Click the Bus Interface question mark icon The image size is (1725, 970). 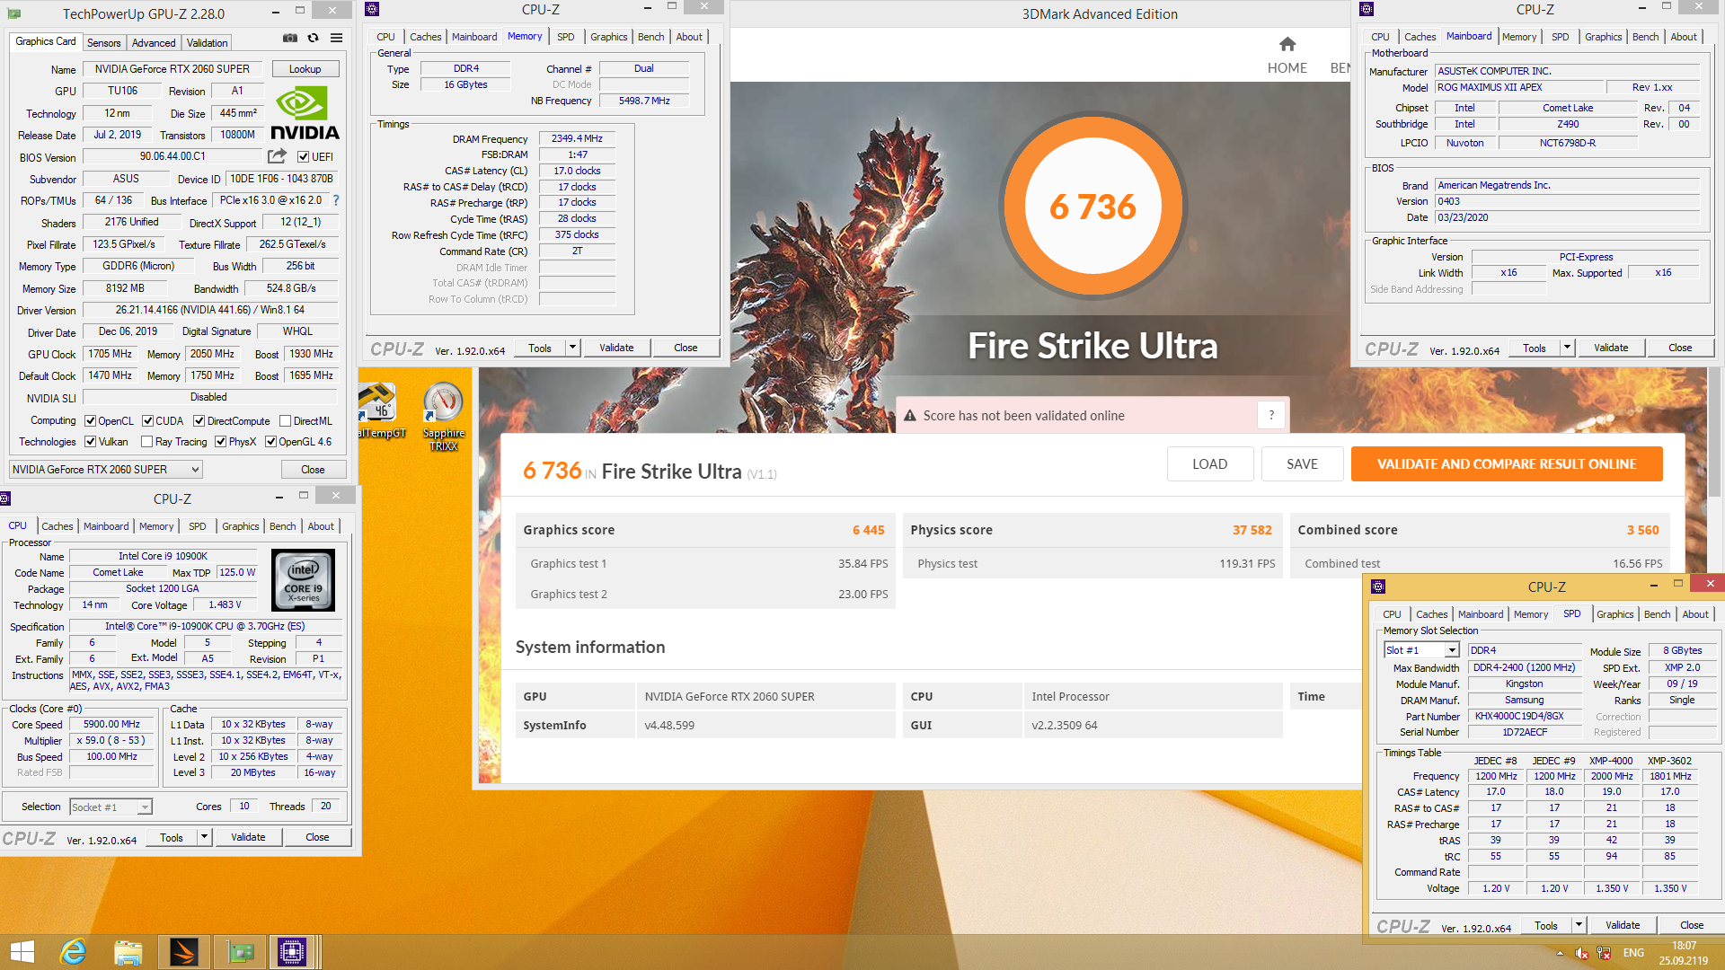[x=336, y=200]
